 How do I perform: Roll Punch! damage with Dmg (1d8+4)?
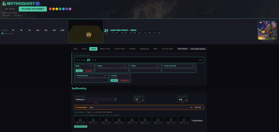coord(124,81)
